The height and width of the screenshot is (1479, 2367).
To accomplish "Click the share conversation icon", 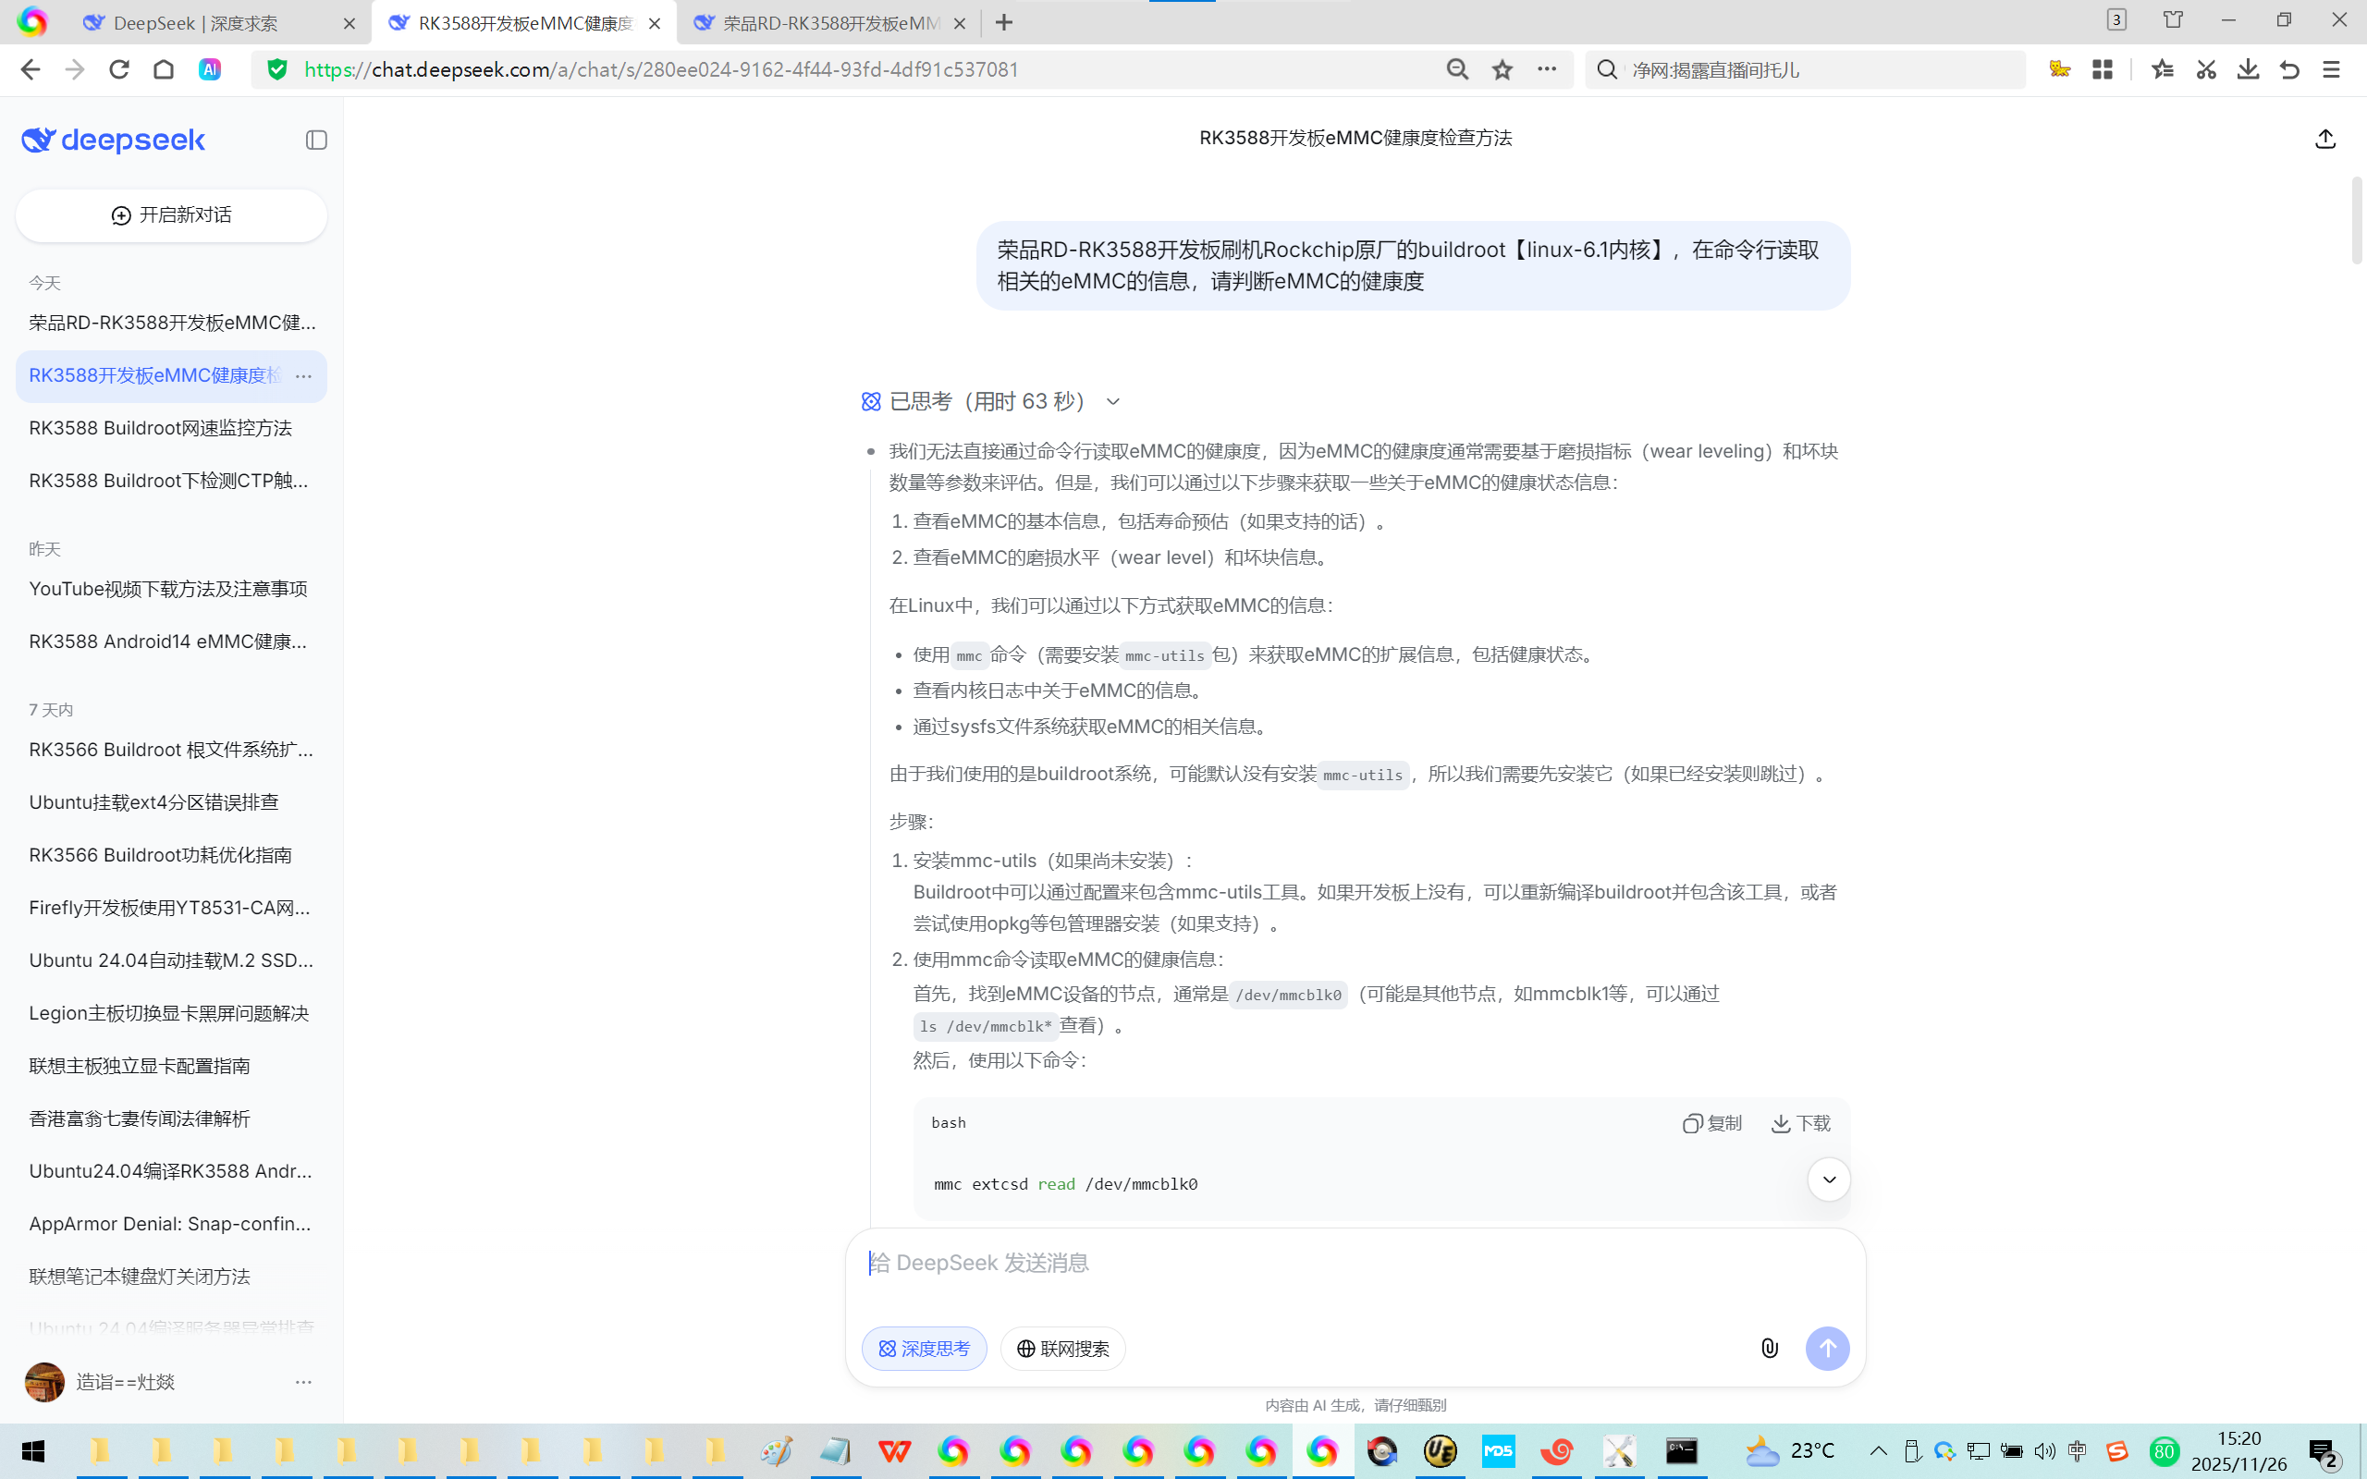I will [x=2325, y=139].
